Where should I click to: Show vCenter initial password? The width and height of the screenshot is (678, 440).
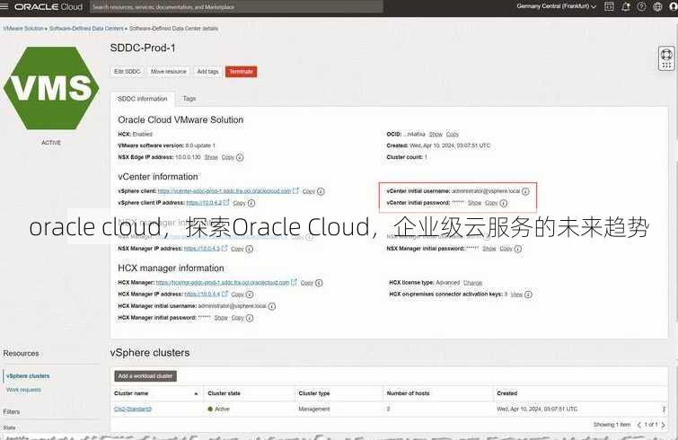pos(474,203)
